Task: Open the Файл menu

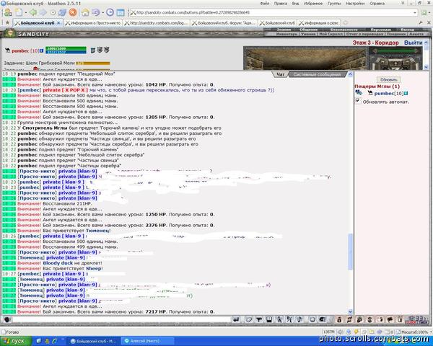Action: 265,4
